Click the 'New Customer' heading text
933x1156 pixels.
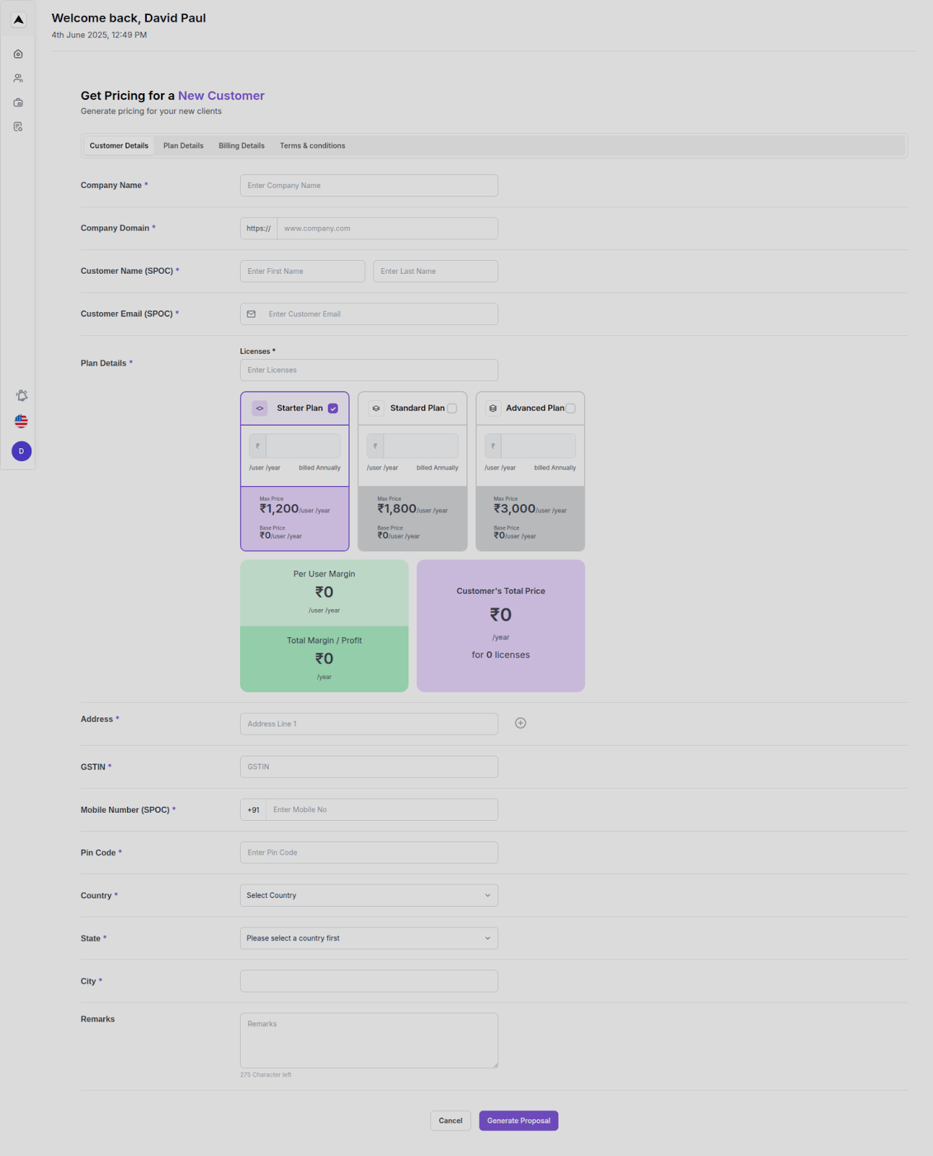[221, 96]
